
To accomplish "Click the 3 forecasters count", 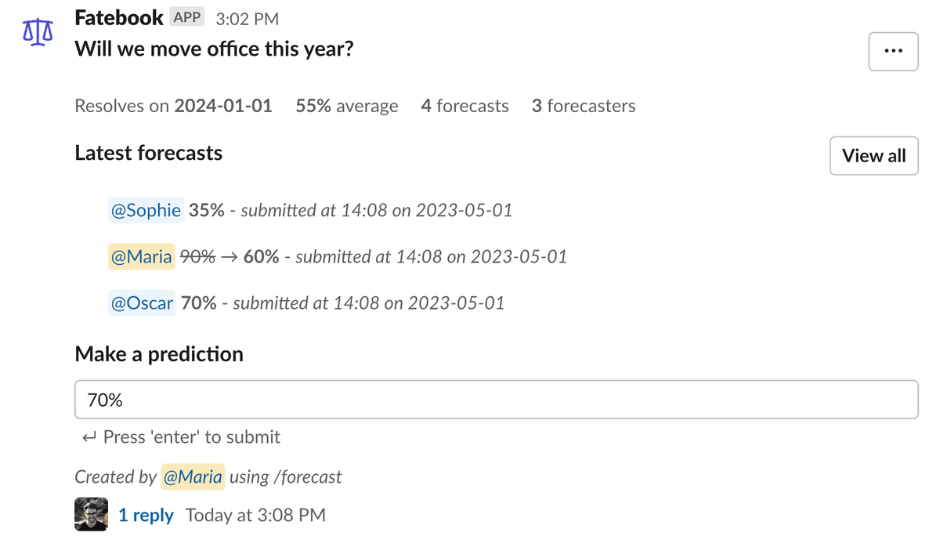I will [583, 106].
